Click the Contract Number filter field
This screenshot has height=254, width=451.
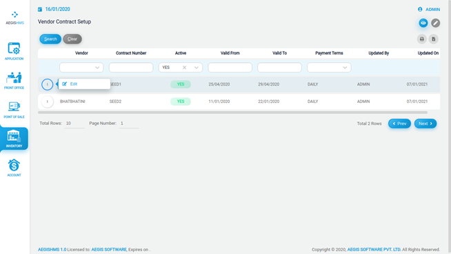131,68
